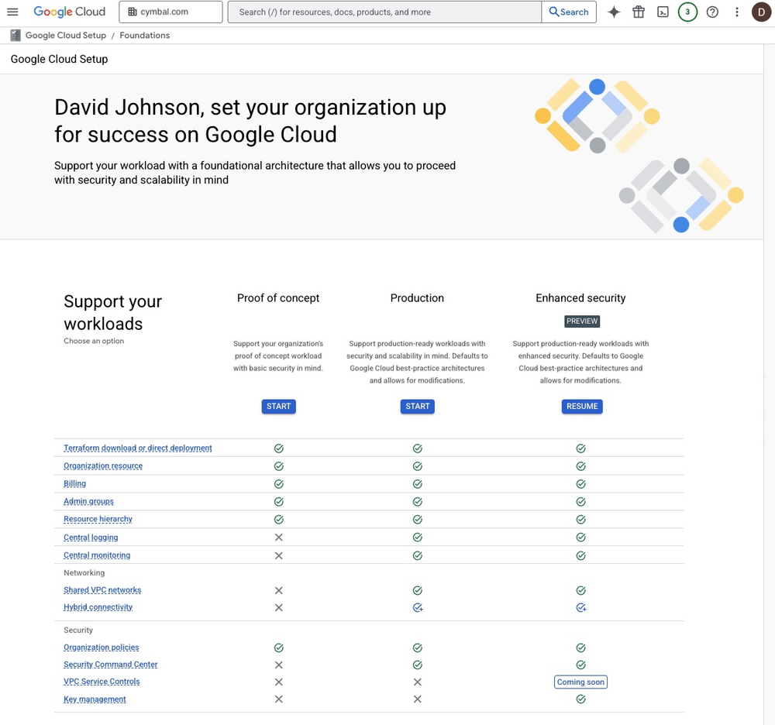
Task: Click the Production column heading
Action: pyautogui.click(x=417, y=297)
